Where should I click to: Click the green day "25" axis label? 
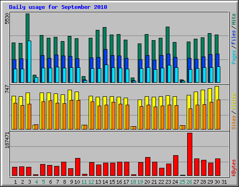tap(182, 182)
